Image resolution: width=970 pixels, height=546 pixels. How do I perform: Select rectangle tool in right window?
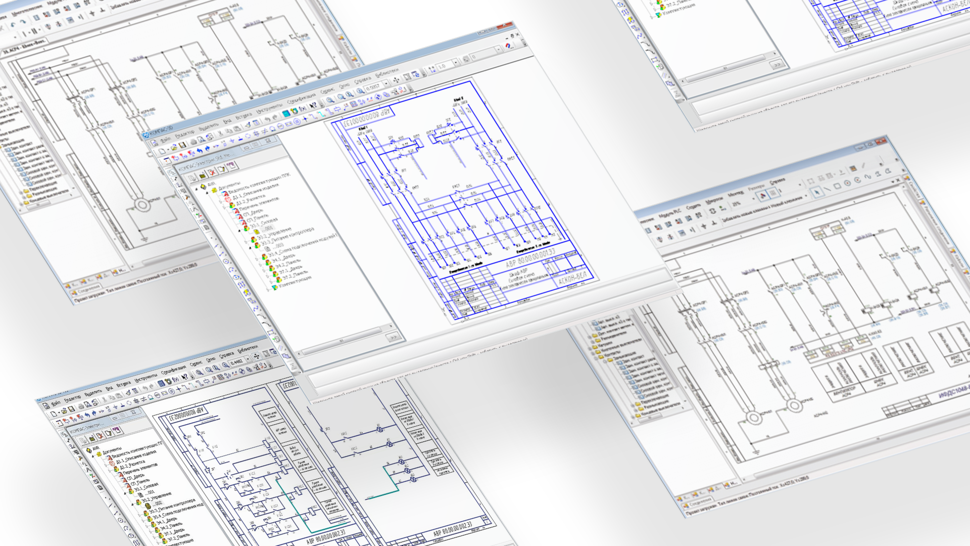(837, 186)
